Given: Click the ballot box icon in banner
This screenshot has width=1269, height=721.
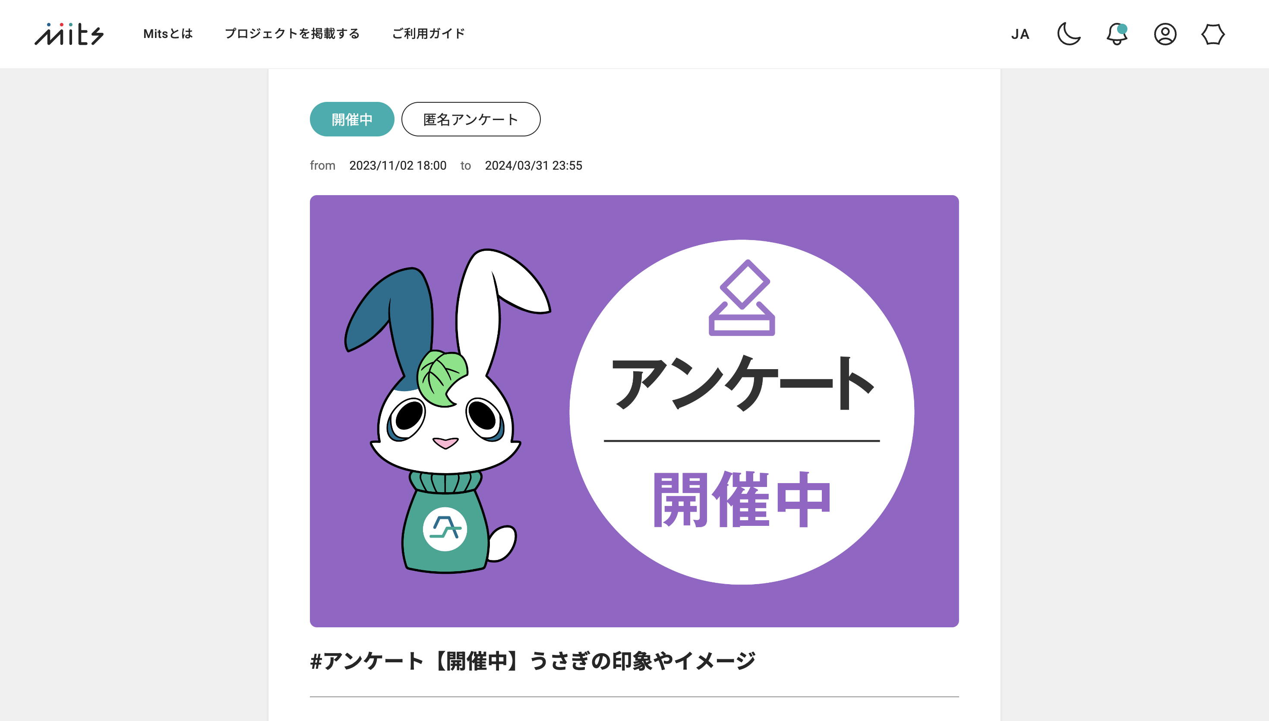Looking at the screenshot, I should click(742, 297).
